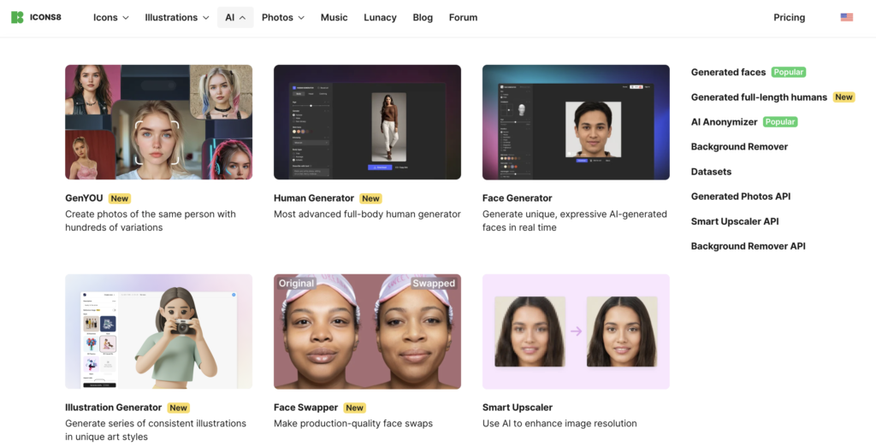Open the Music menu item

pyautogui.click(x=334, y=17)
